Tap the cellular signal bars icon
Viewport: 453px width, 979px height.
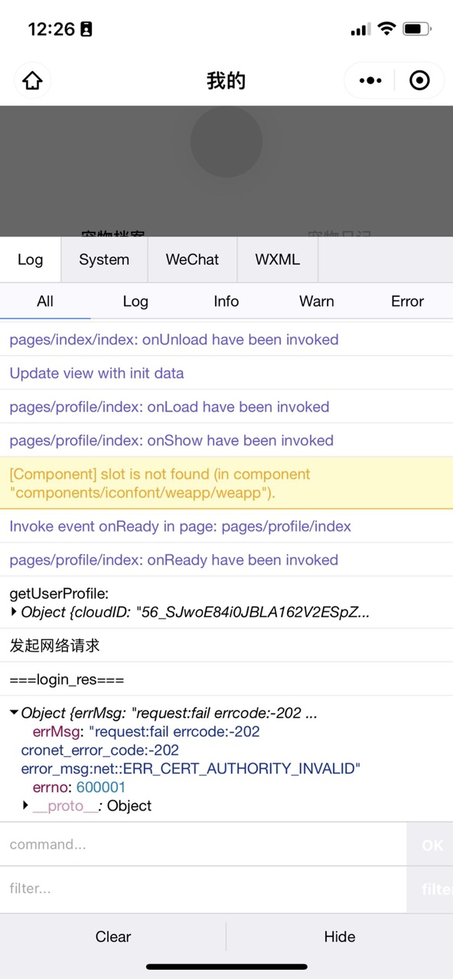pyautogui.click(x=360, y=30)
